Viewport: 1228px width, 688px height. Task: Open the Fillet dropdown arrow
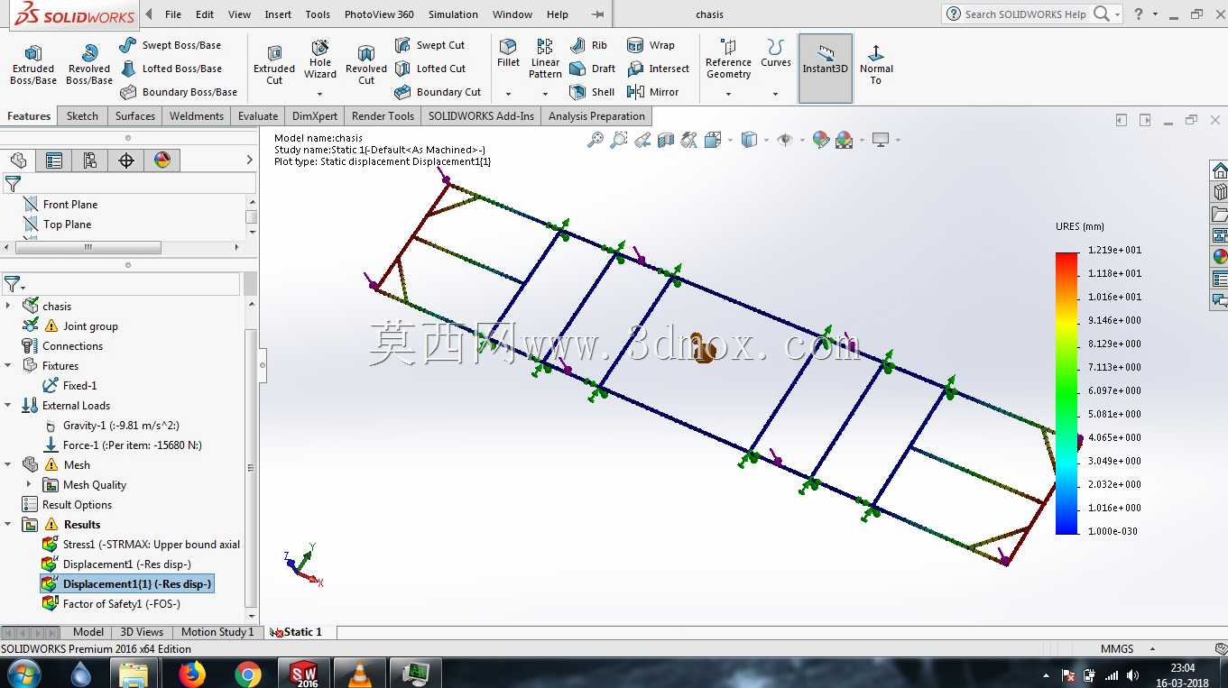tap(509, 94)
